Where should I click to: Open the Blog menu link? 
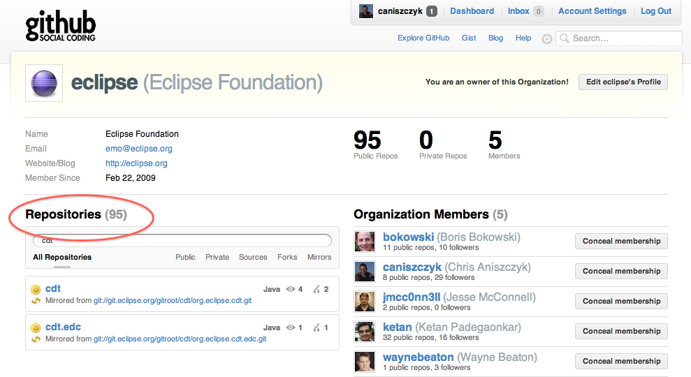click(496, 38)
